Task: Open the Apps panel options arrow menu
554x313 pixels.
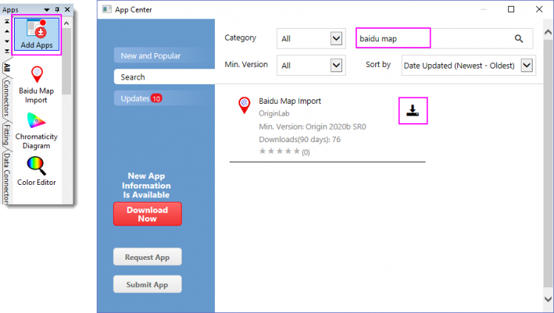Action: [47, 10]
